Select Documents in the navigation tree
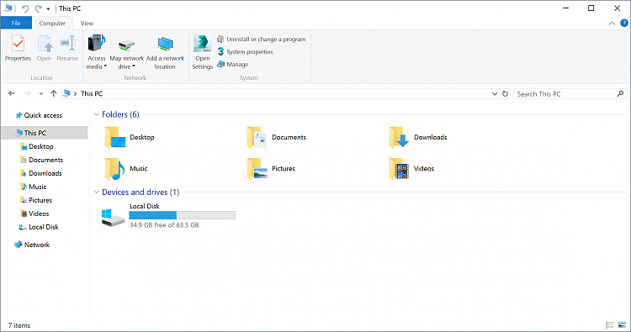This screenshot has height=332, width=631. 41,160
